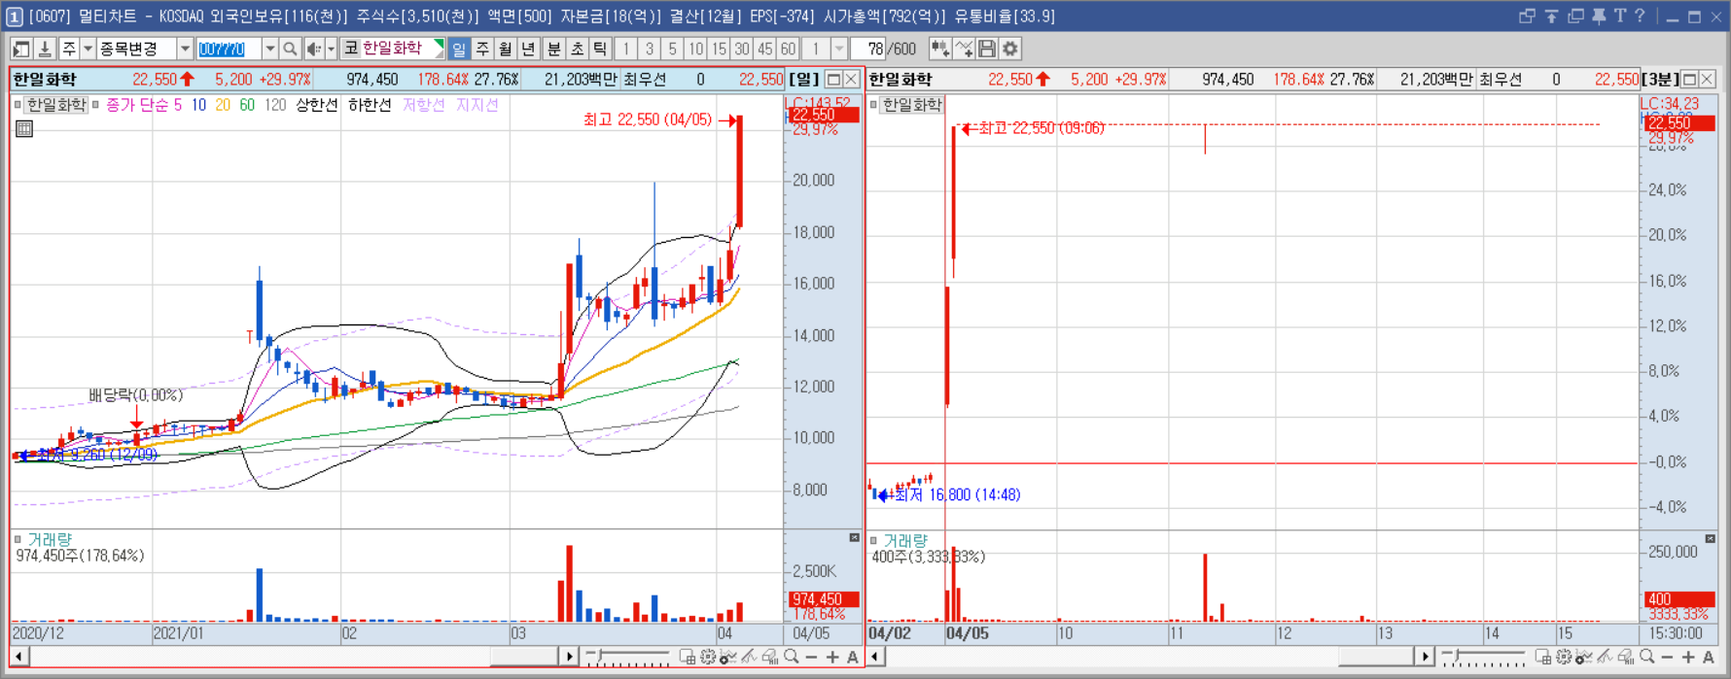Click the A auto-scale icon under the 3-minute chart
The image size is (1731, 679).
pyautogui.click(x=1708, y=658)
